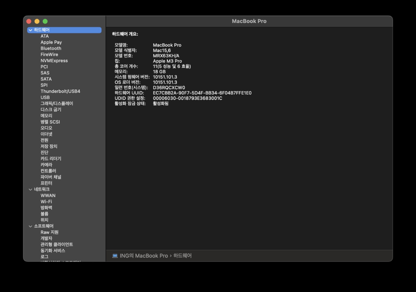Open 전원 in the sidebar
Image resolution: width=416 pixels, height=292 pixels.
[x=44, y=140]
